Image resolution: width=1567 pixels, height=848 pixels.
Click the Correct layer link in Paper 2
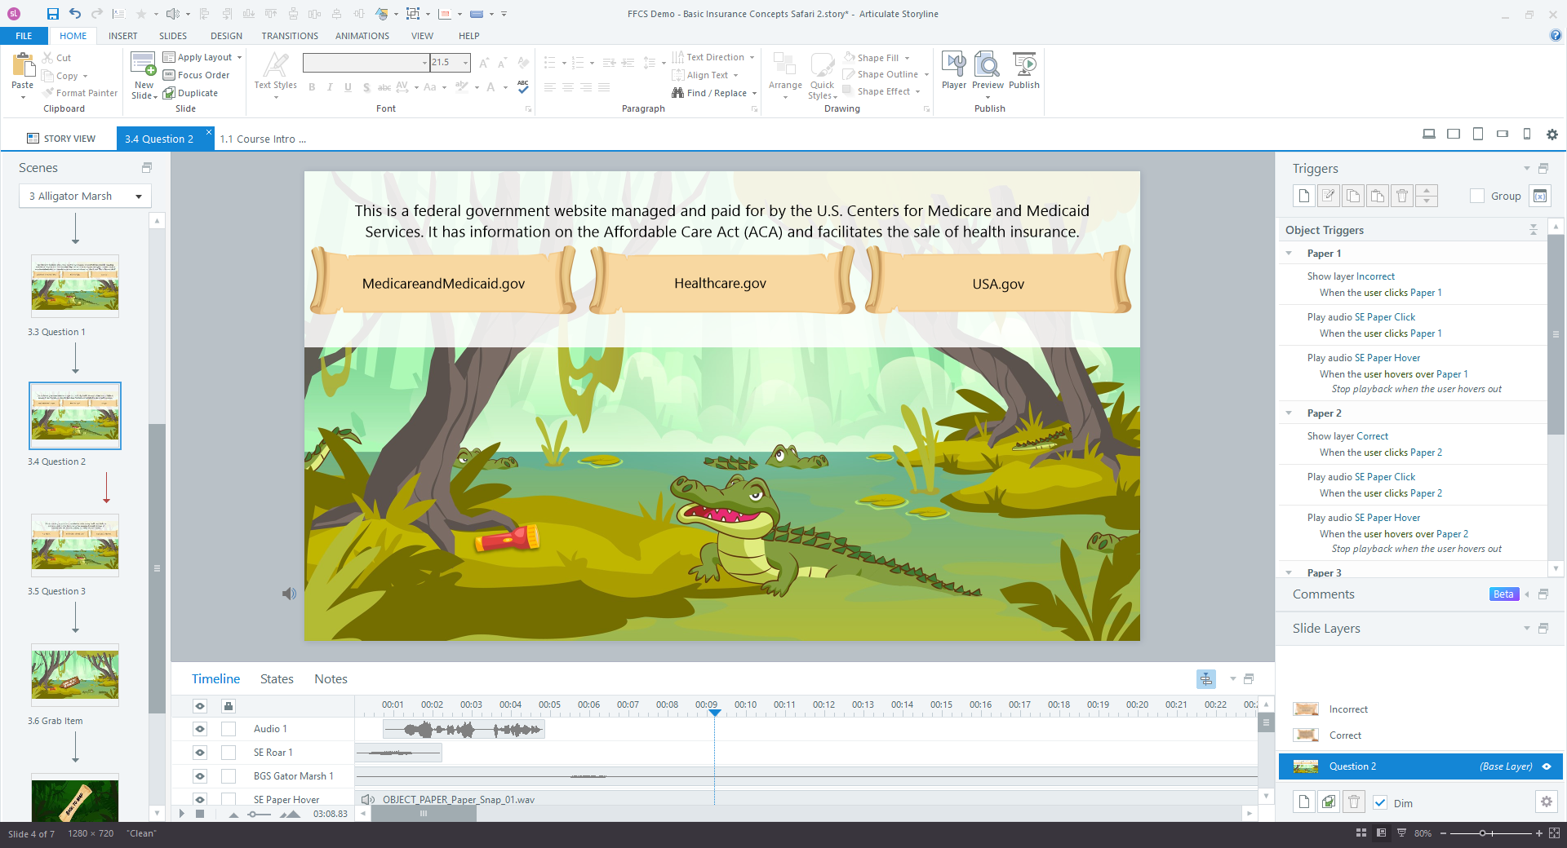(1372, 436)
